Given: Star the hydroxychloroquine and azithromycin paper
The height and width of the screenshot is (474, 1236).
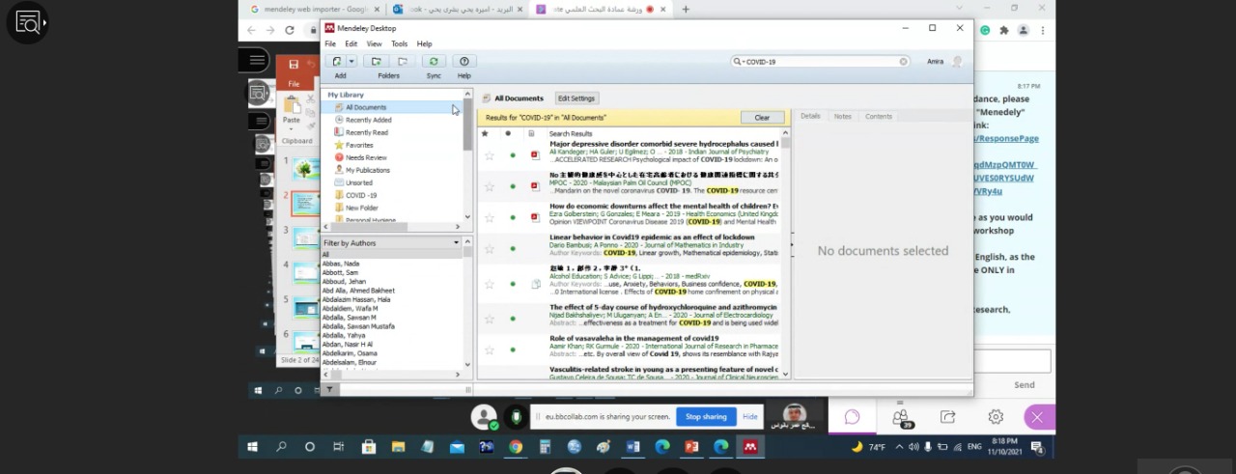Looking at the screenshot, I should (490, 318).
